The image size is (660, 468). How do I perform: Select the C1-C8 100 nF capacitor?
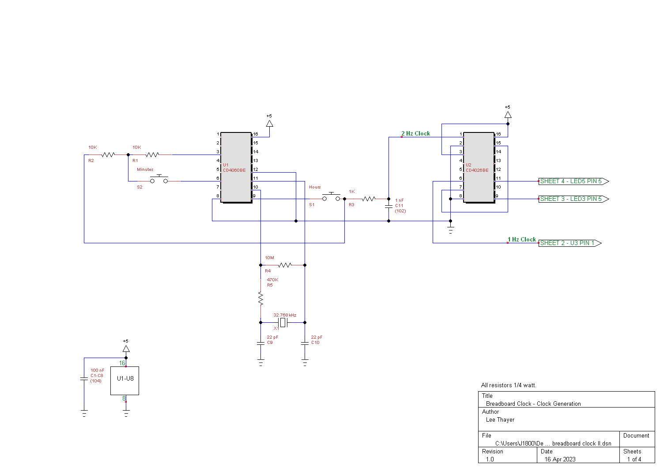click(84, 378)
